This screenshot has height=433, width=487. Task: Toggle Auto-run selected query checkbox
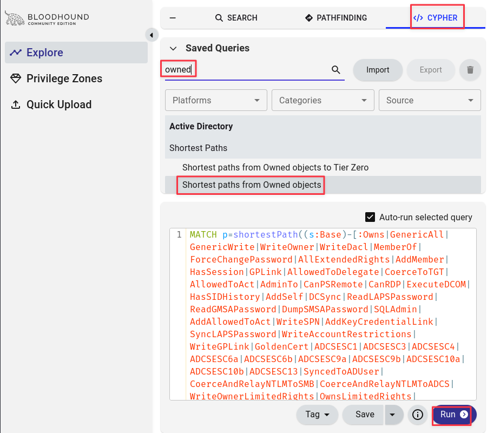(x=370, y=217)
